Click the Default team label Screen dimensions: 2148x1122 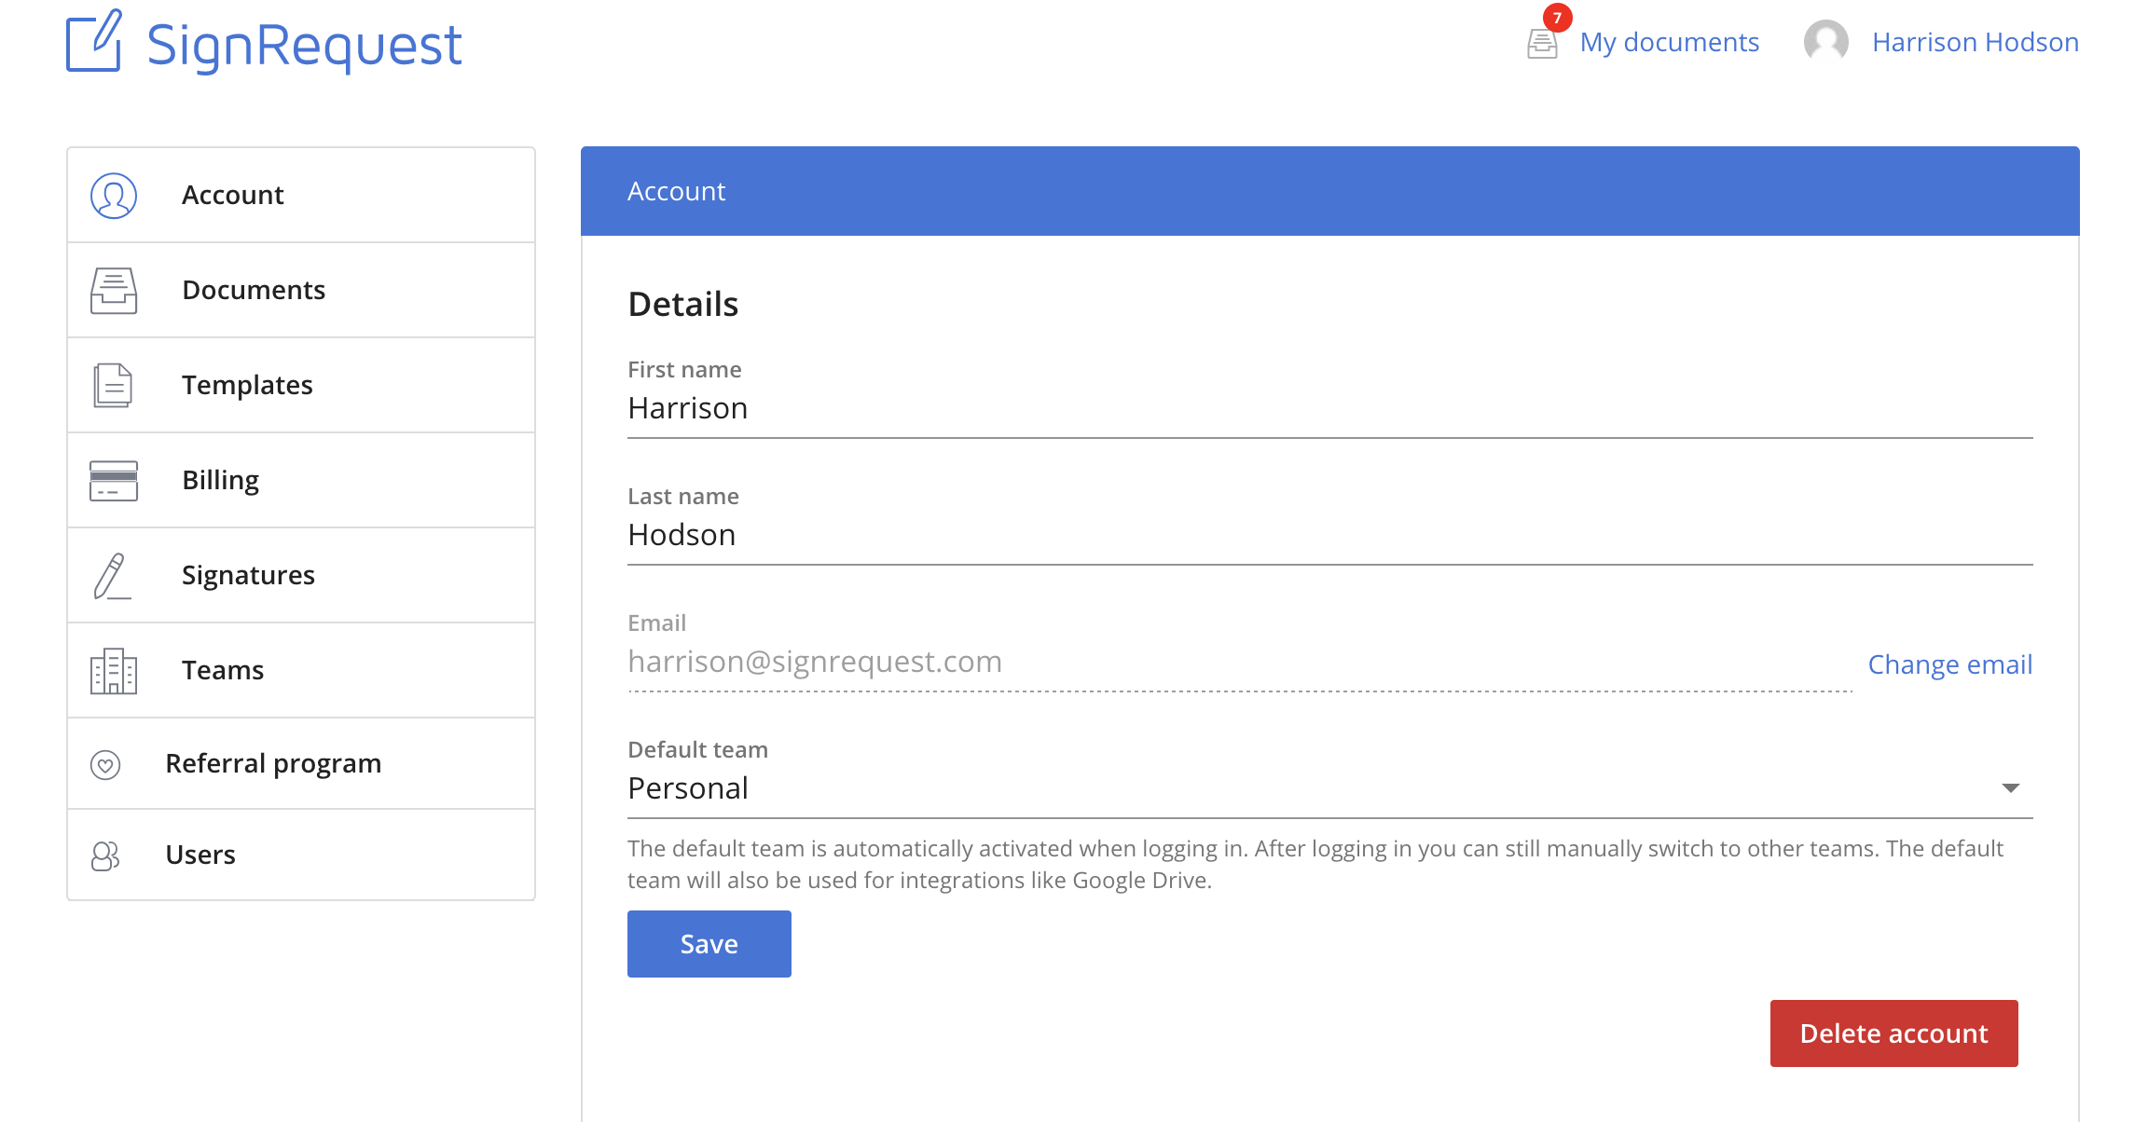697,750
